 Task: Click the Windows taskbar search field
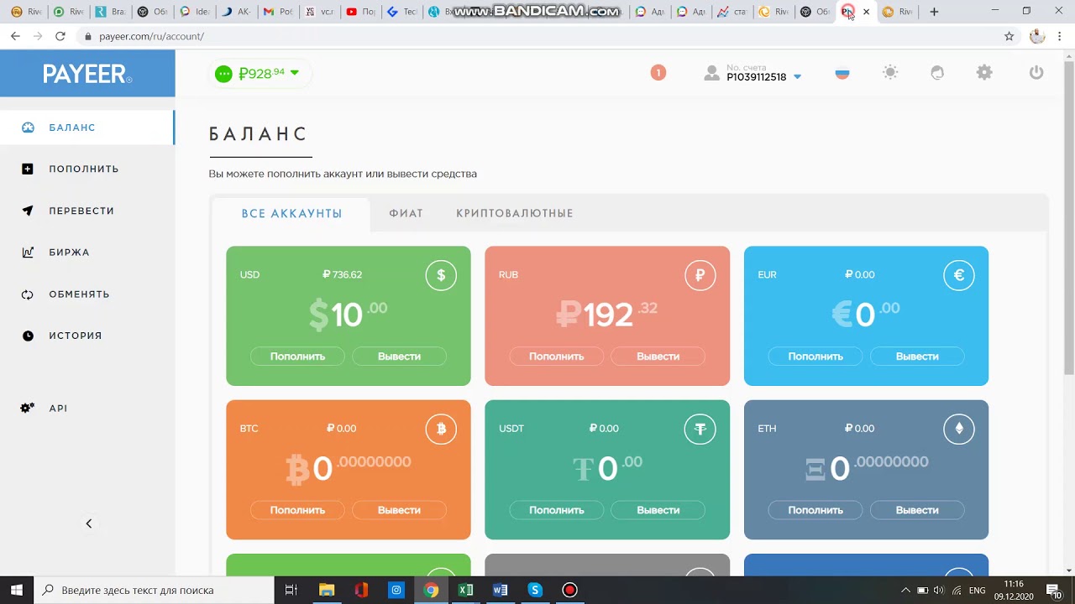coord(154,590)
